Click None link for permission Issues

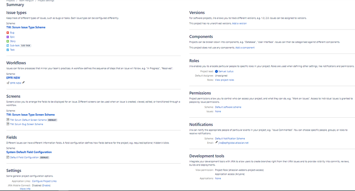click(218, 112)
